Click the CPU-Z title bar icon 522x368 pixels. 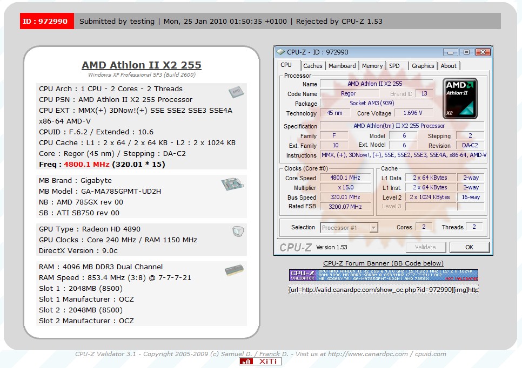(x=280, y=52)
